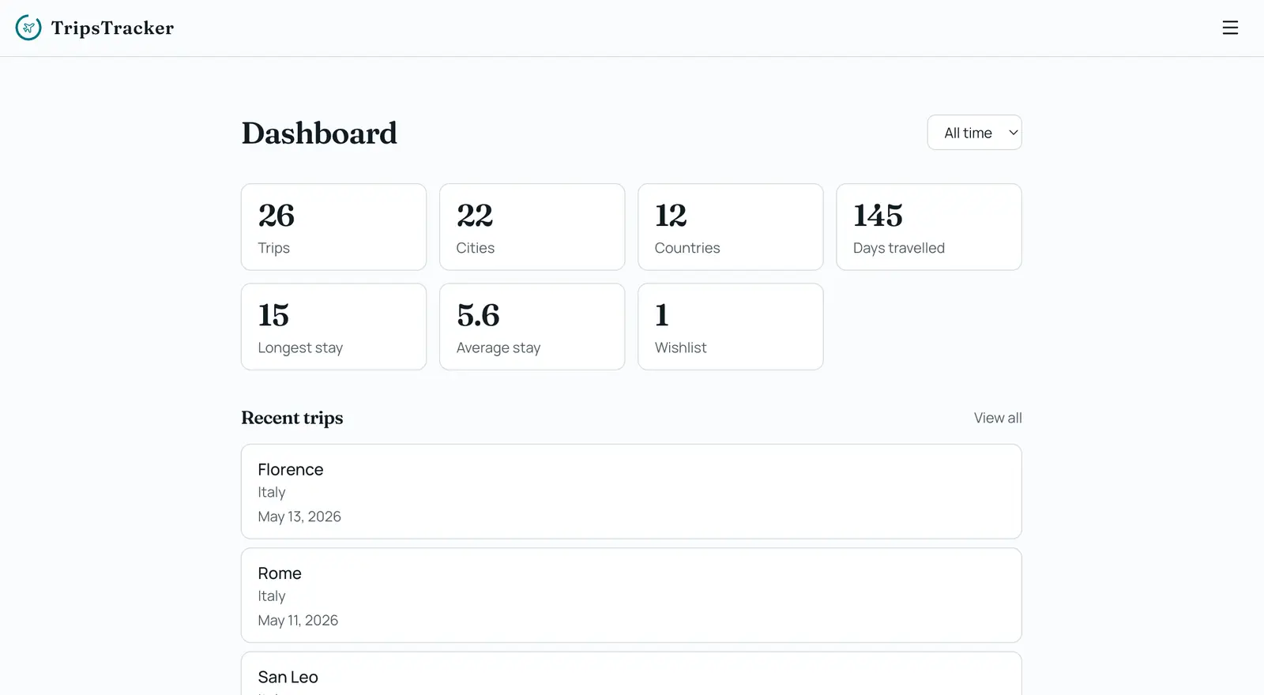This screenshot has height=695, width=1264.
Task: Select the Longest stay stat card
Action: point(333,327)
